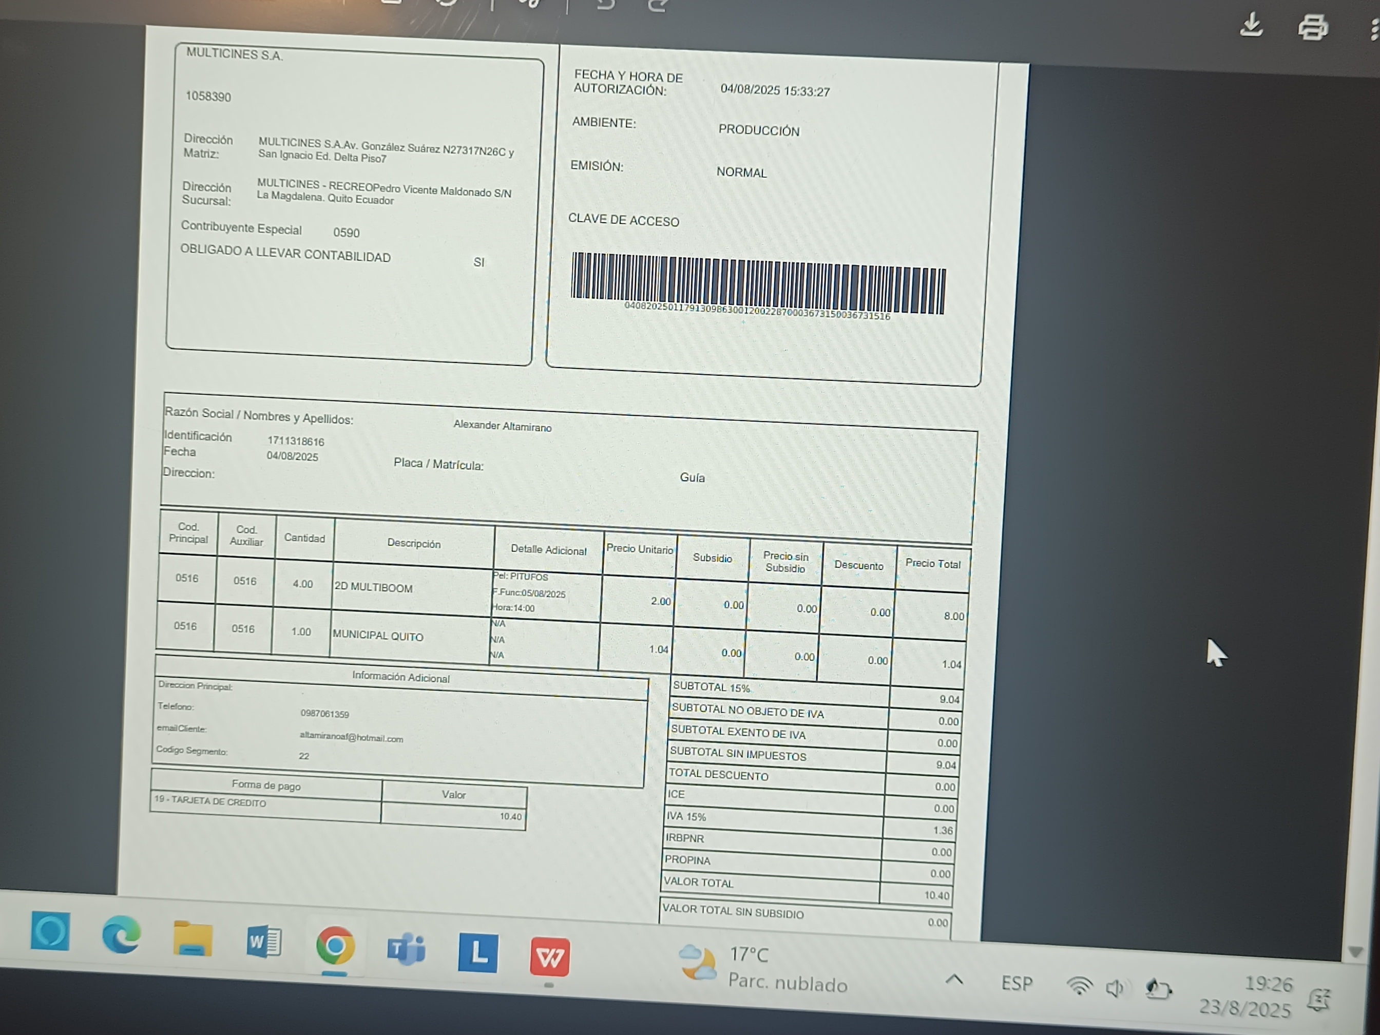Click Contribuyente Especial value '0590'
Screen dimensions: 1380x1035
coord(346,233)
